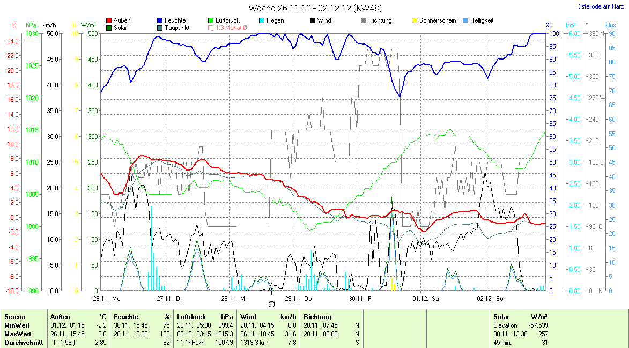
Task: Toggle the 1.3 Monat-Ø legend box
Action: [211, 28]
